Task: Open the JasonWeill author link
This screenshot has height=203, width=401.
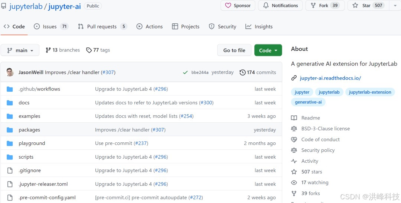Action: (31, 72)
